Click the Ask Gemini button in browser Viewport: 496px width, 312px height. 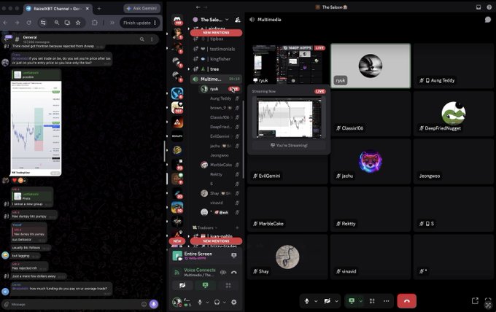click(x=142, y=9)
